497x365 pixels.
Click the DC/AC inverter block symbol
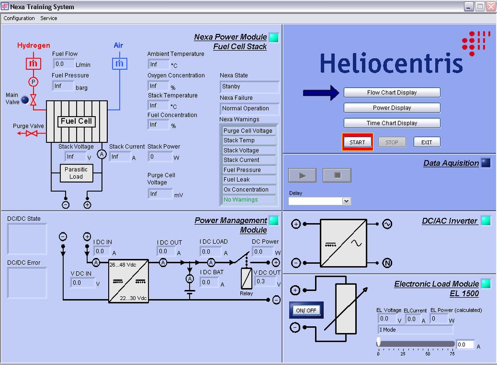point(344,243)
